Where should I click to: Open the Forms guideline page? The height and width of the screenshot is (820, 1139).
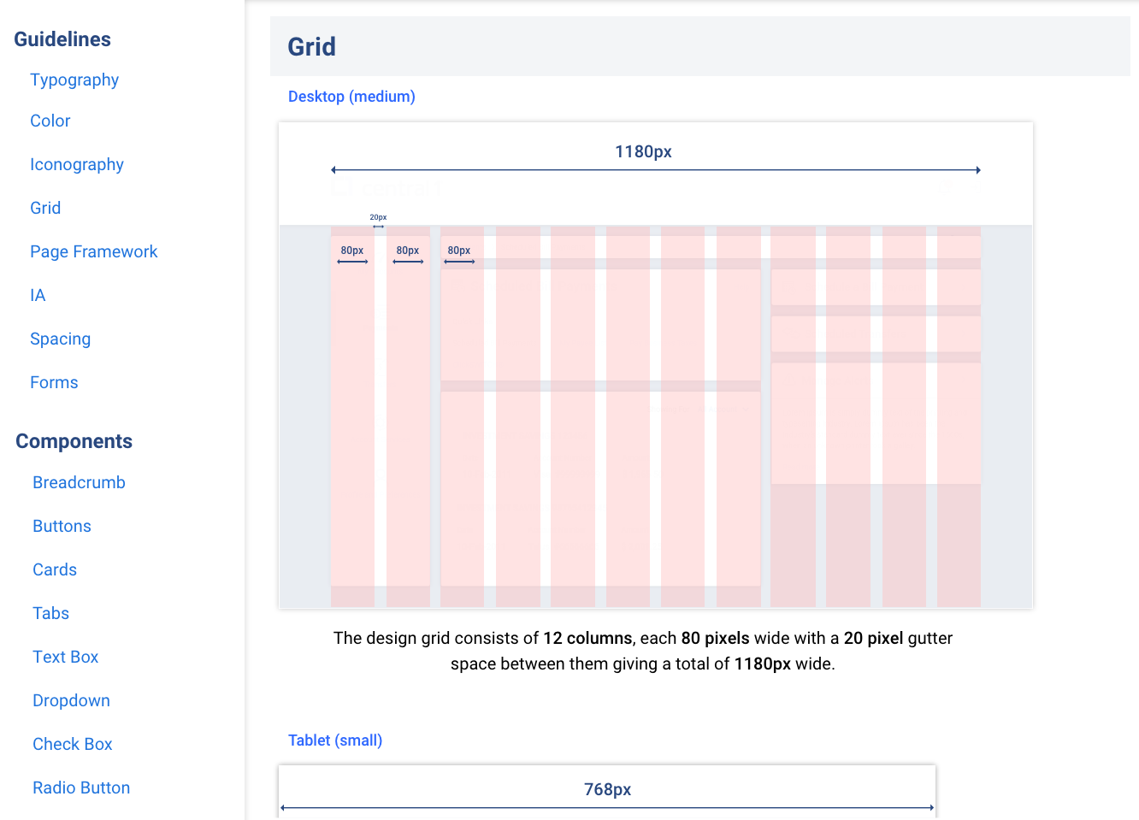point(54,382)
